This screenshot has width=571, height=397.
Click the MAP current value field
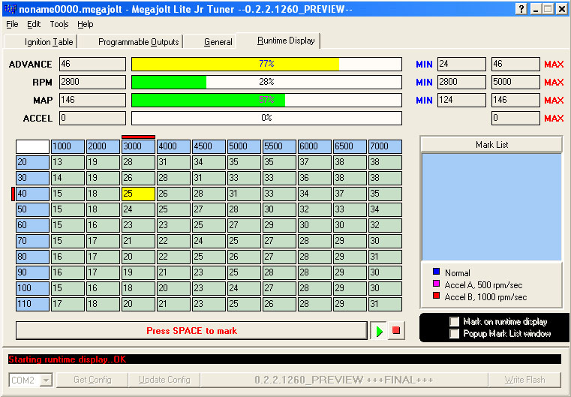pos(92,100)
